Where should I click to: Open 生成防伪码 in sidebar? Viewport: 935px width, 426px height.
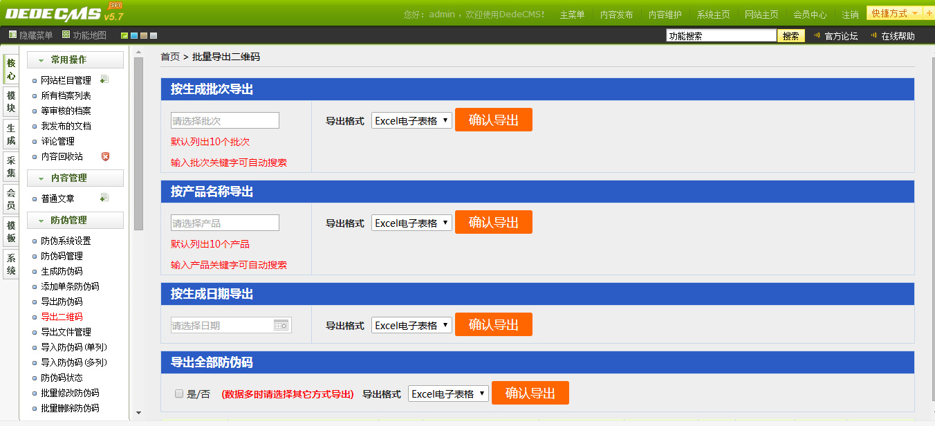click(x=62, y=271)
